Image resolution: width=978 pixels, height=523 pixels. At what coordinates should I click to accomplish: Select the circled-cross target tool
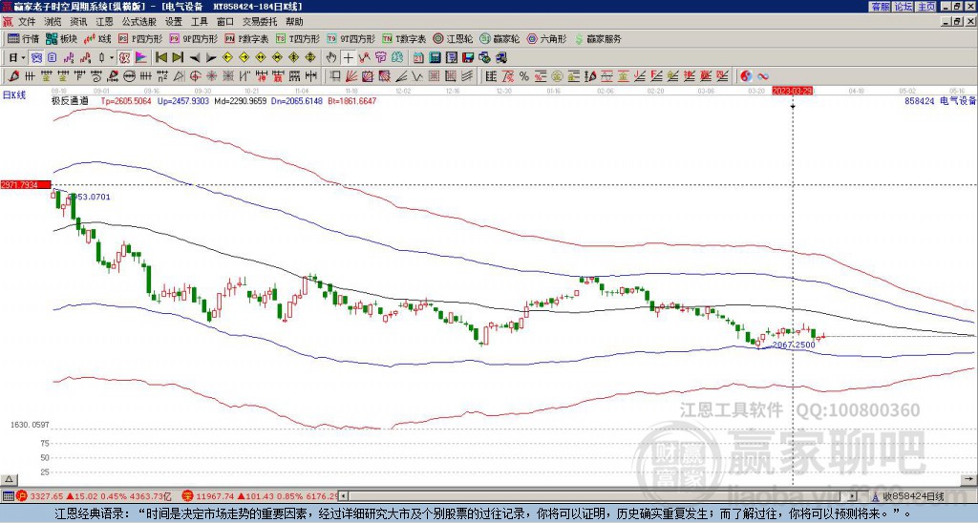pyautogui.click(x=195, y=76)
